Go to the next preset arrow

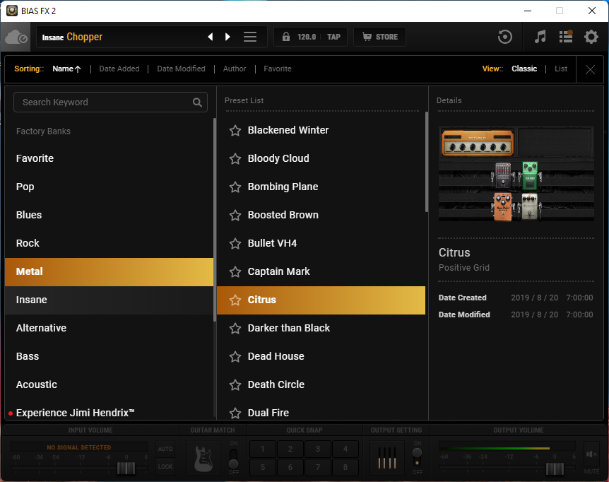pyautogui.click(x=227, y=37)
